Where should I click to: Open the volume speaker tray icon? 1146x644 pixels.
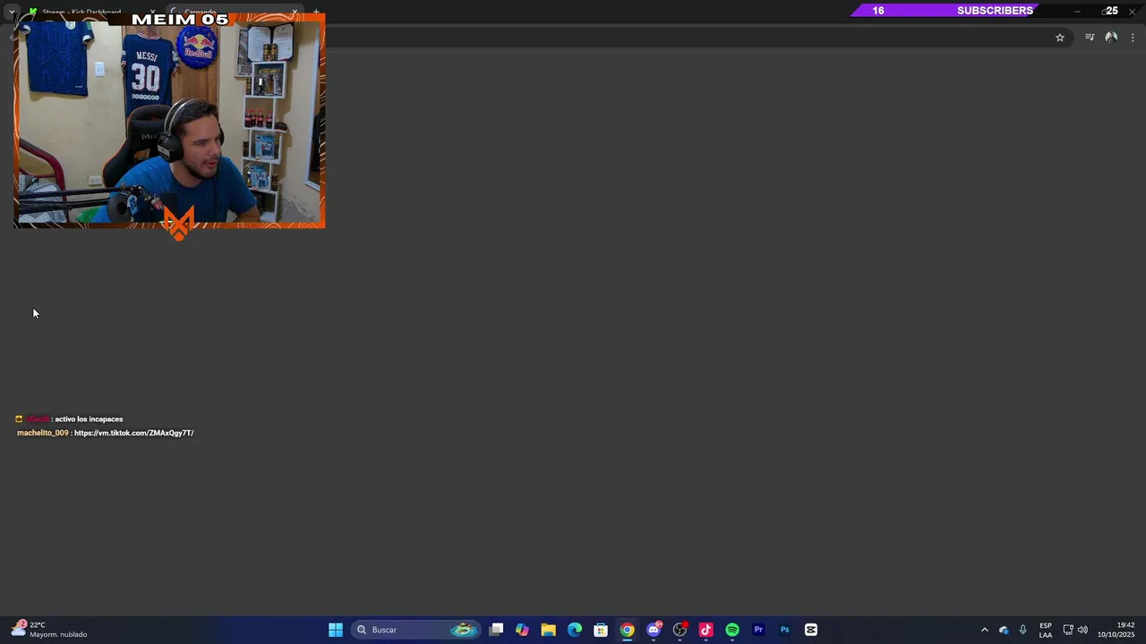click(x=1082, y=630)
